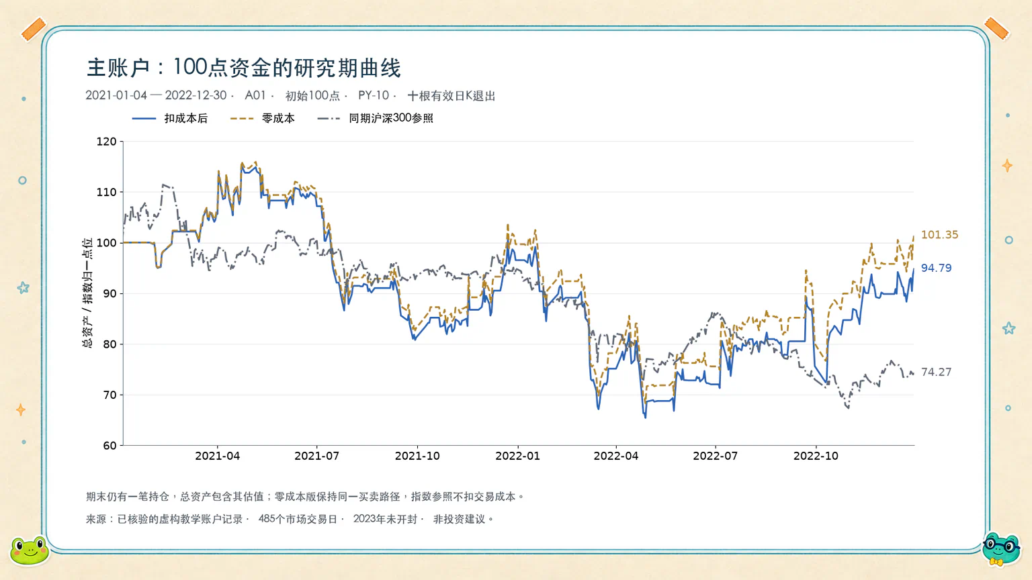Viewport: 1032px width, 580px height.
Task: Click the x-axis label 2021-04
Action: (217, 456)
